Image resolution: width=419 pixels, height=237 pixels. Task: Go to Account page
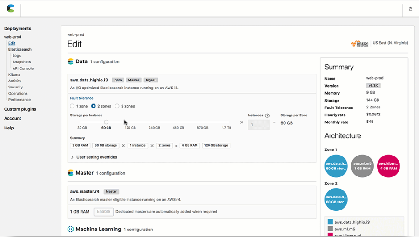13,118
